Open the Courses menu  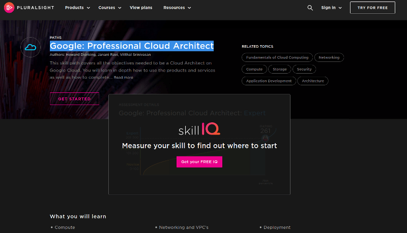coord(107,8)
